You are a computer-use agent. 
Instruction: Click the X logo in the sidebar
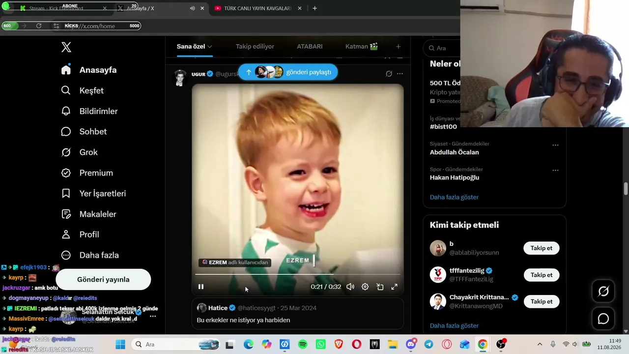coord(66,47)
